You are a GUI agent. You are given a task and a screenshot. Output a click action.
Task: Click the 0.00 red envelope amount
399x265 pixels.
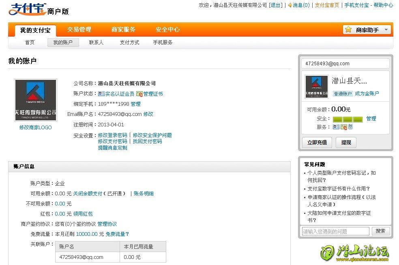point(60,214)
